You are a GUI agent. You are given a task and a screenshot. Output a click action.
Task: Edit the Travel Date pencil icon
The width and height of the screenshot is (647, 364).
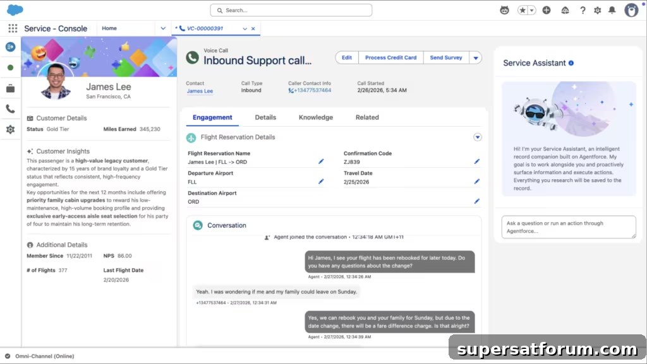(x=476, y=181)
